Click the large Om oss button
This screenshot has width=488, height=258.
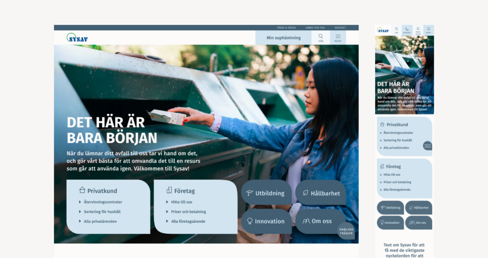[x=321, y=221]
